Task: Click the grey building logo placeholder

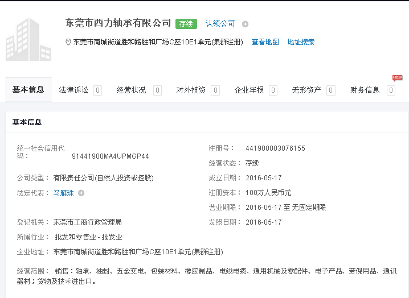Action: (x=28, y=39)
